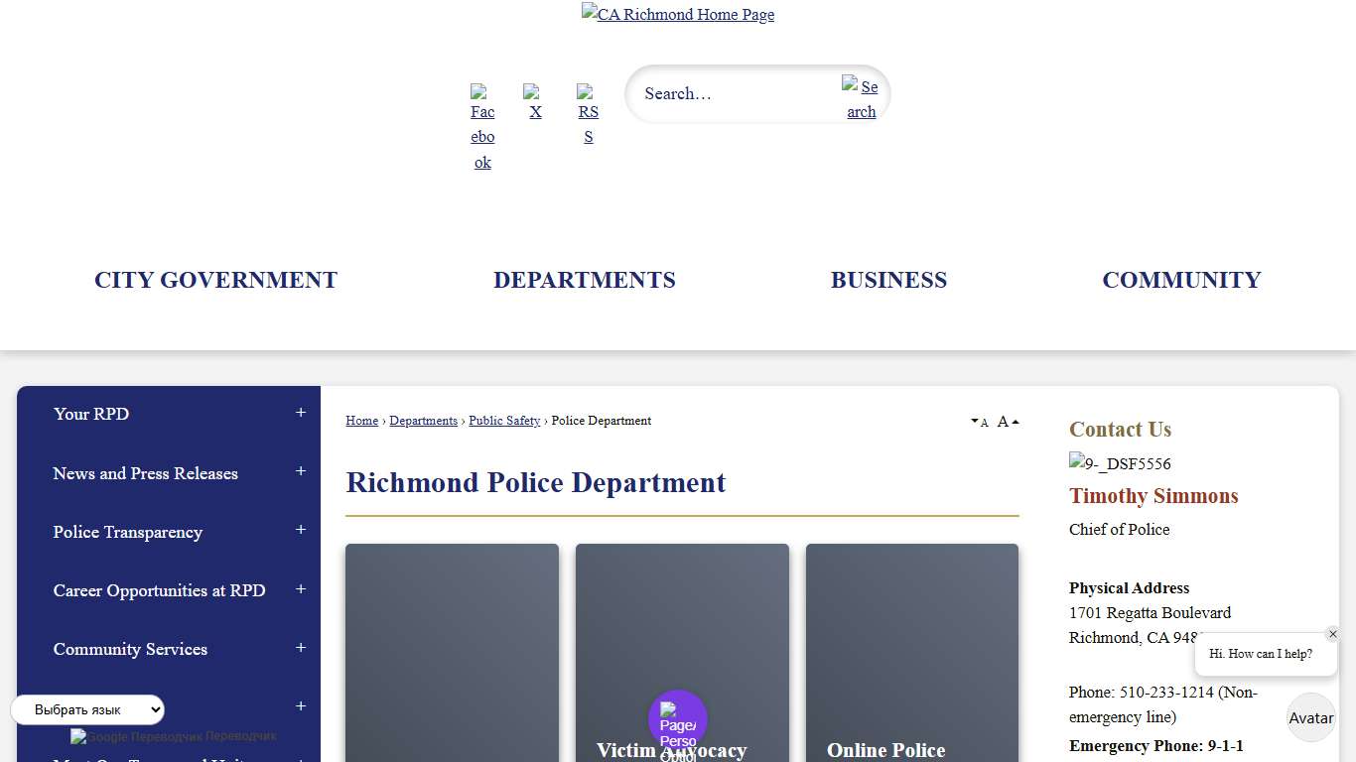
Task: Expand the Community Services plus control
Action: pyautogui.click(x=301, y=648)
